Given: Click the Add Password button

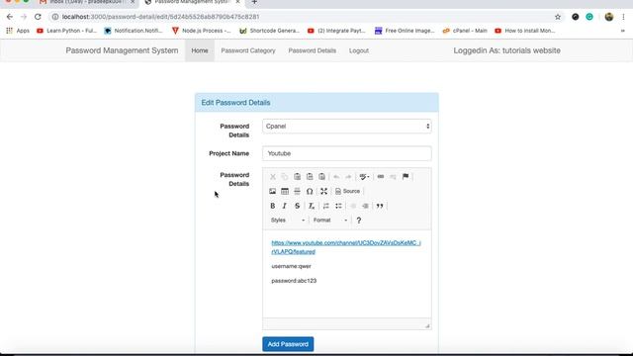Looking at the screenshot, I should (x=288, y=344).
